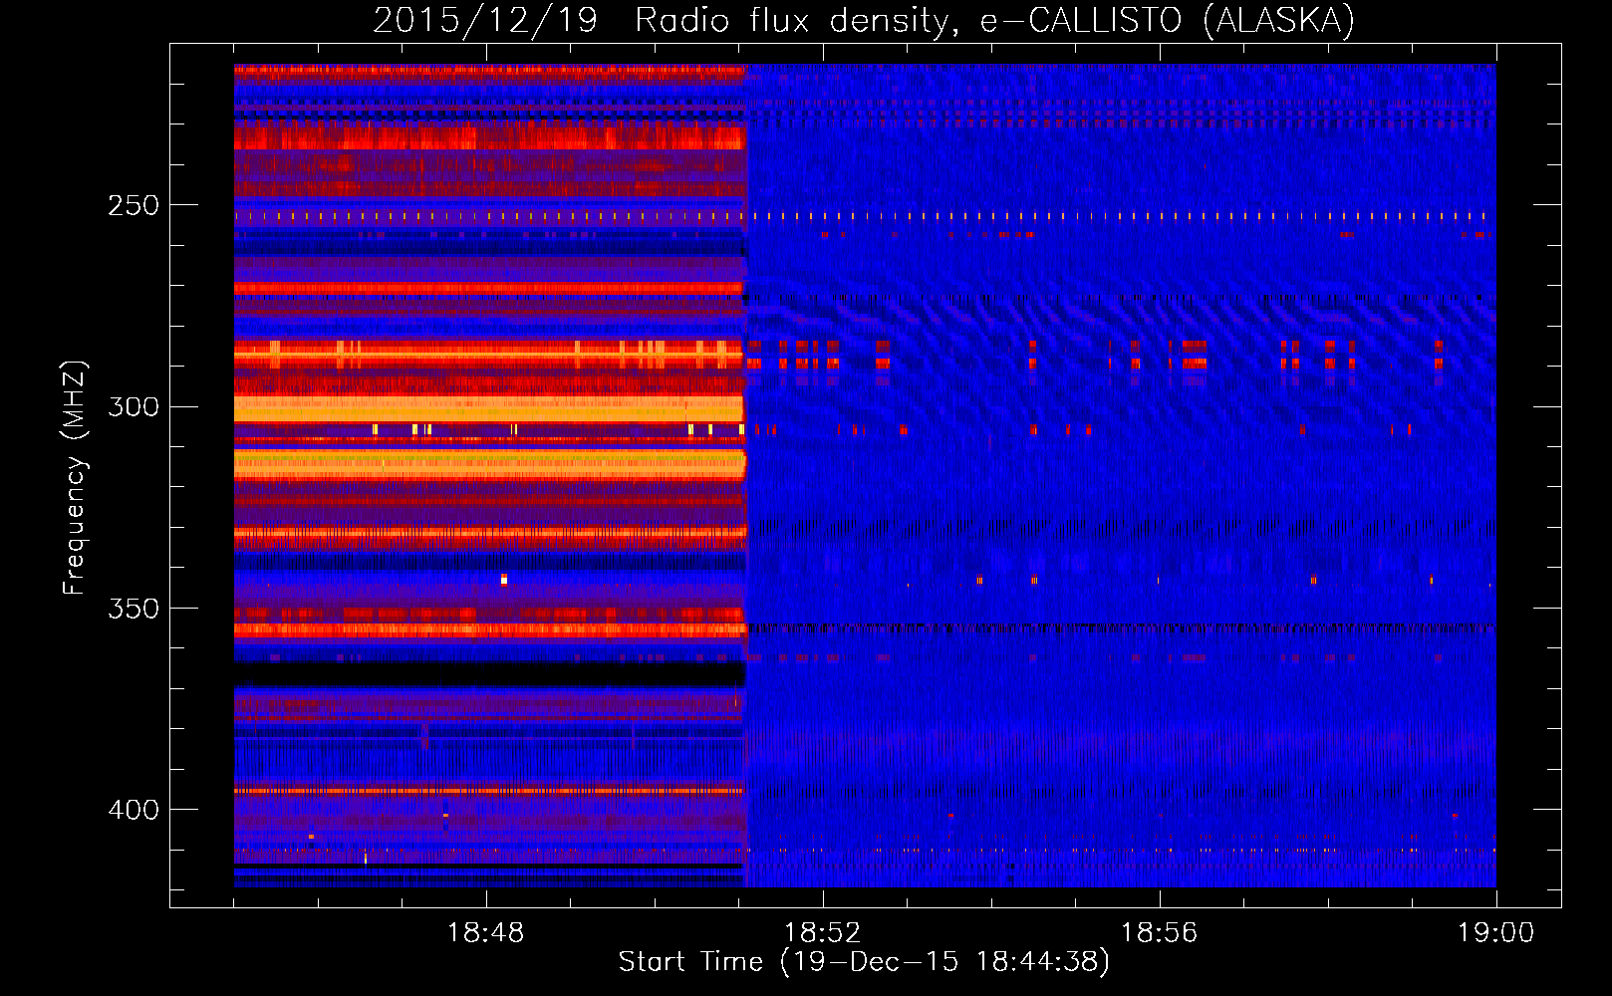This screenshot has width=1612, height=996.
Task: Click the 400 frequency tick label
Action: [x=134, y=810]
